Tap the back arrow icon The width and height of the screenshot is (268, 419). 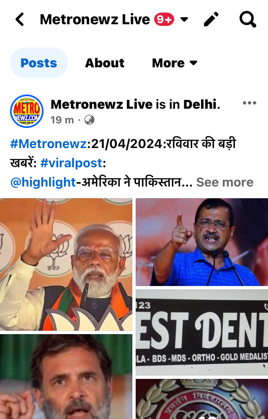coord(20,20)
